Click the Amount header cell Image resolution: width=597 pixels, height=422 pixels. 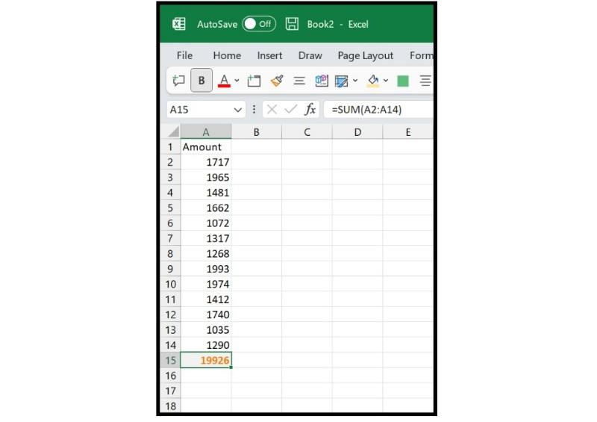(x=206, y=146)
